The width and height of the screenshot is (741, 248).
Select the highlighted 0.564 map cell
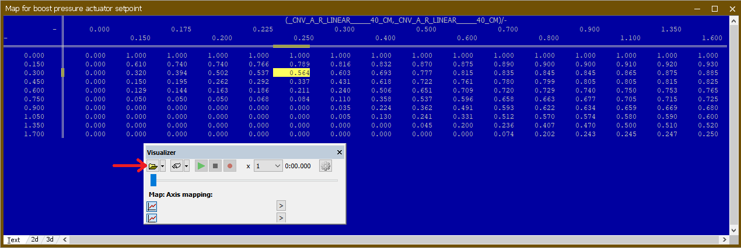[291, 73]
